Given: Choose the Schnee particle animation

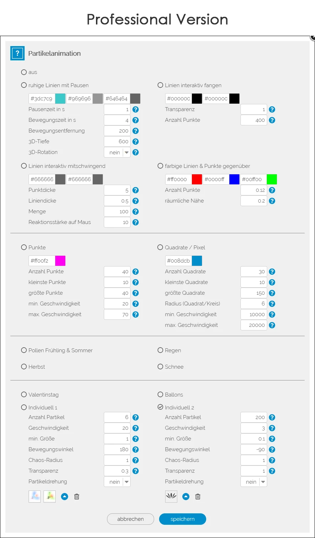Looking at the screenshot, I should tap(160, 367).
